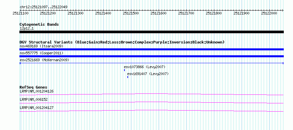Click the 12p12.1 band label
293x130 pixels.
point(27,29)
